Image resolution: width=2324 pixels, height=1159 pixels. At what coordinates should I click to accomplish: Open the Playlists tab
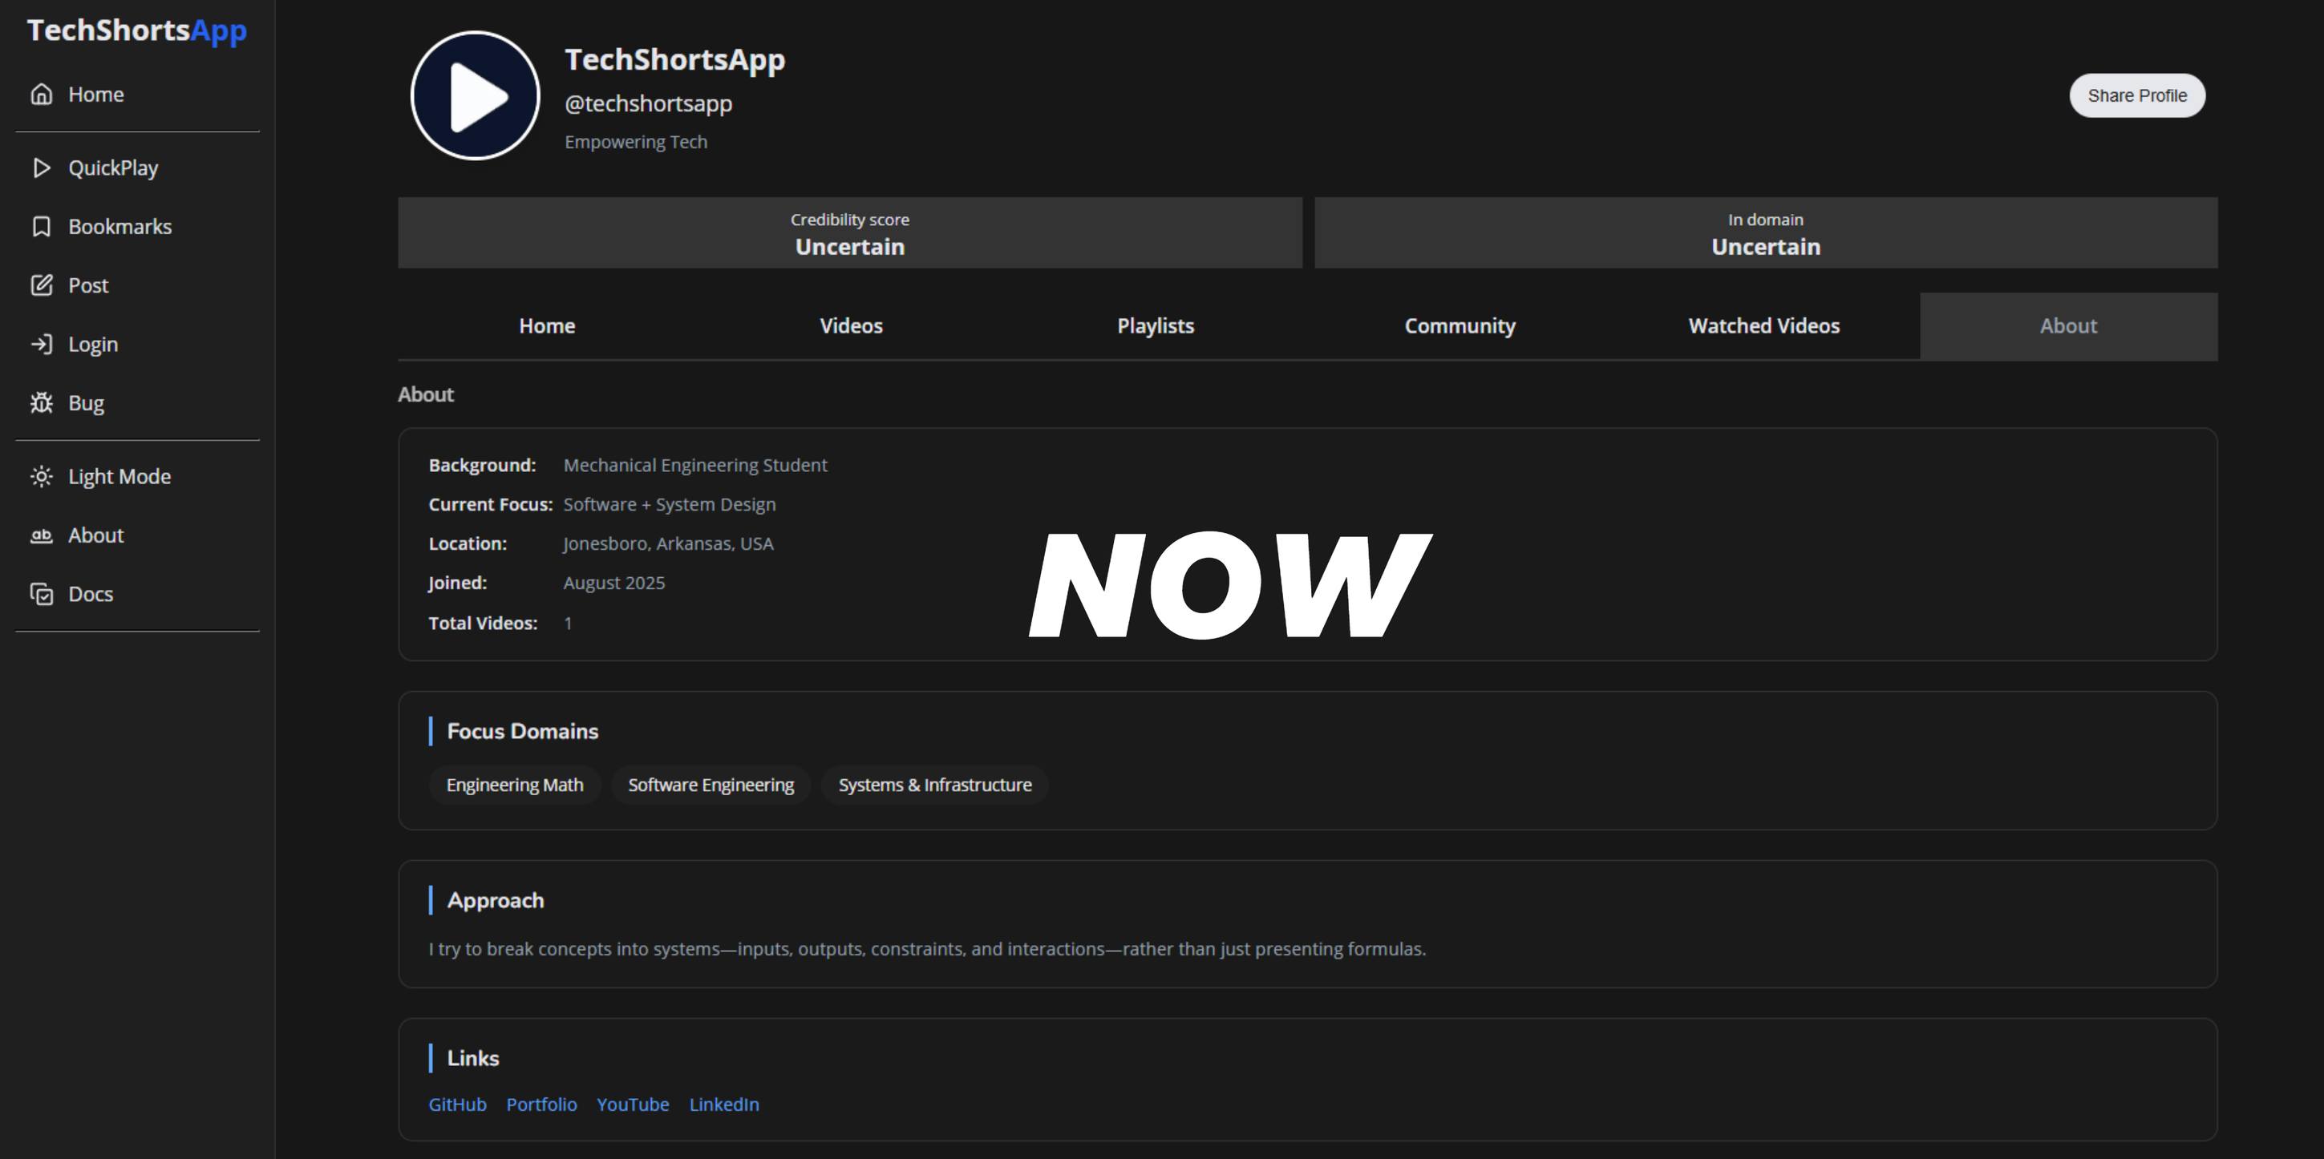(1155, 325)
